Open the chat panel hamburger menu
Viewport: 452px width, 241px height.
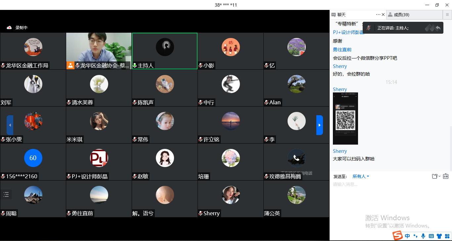pos(447,15)
